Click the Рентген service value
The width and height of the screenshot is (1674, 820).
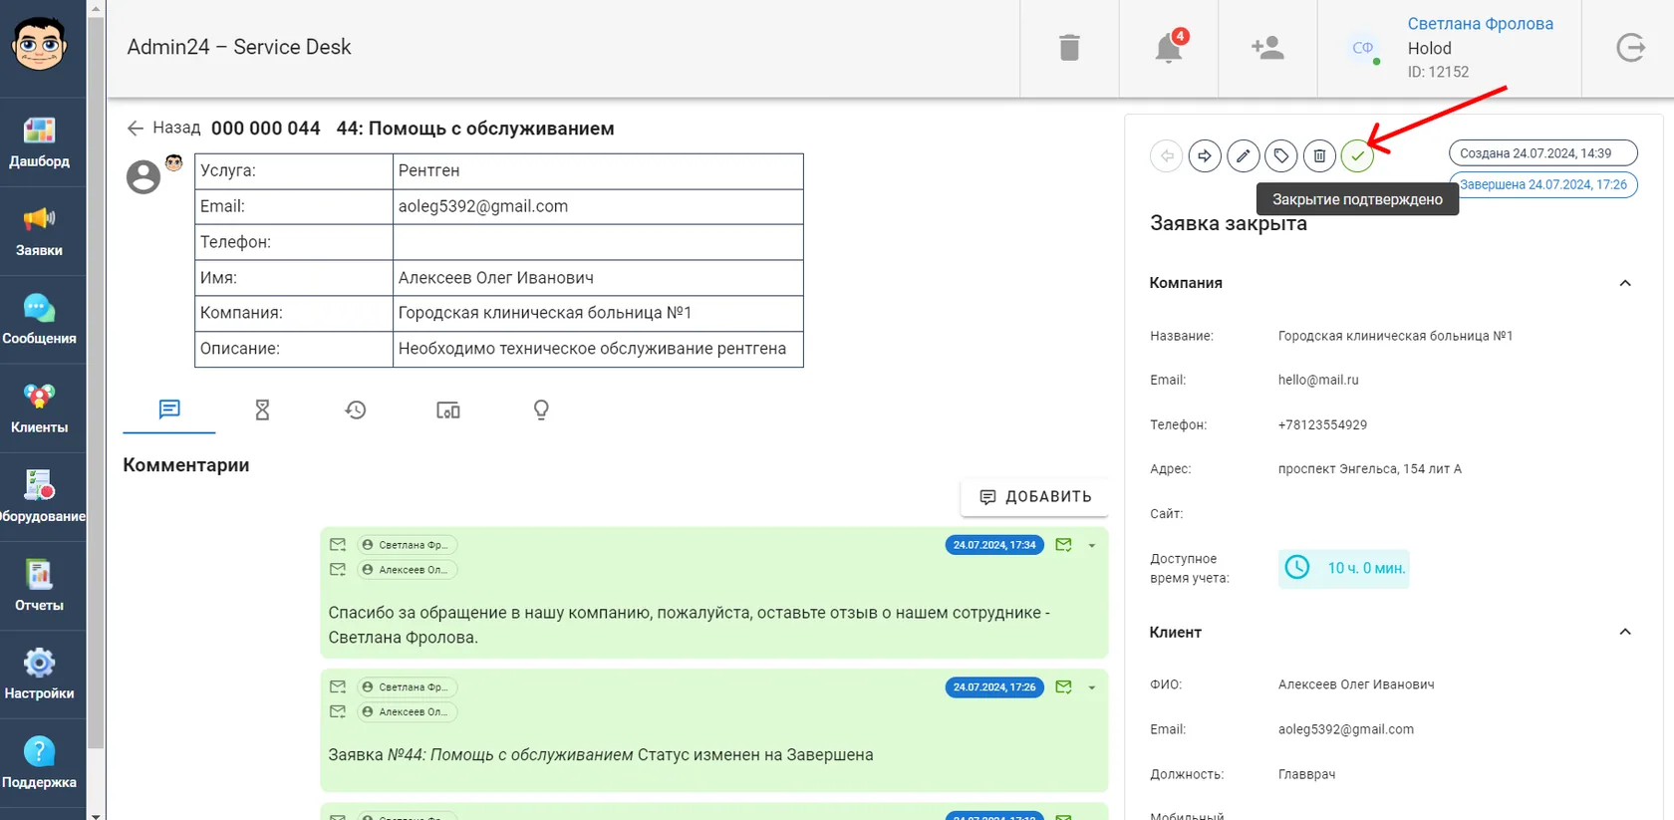[x=429, y=170]
